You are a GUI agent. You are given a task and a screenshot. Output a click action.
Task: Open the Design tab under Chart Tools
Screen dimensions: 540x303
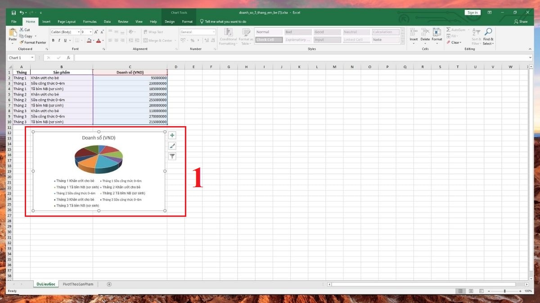click(x=170, y=22)
